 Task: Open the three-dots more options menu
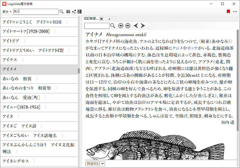(235, 12)
